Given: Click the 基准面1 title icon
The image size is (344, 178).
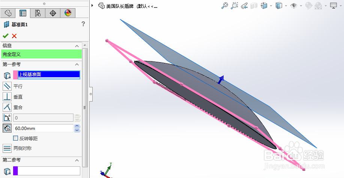Looking at the screenshot, I should [6, 24].
